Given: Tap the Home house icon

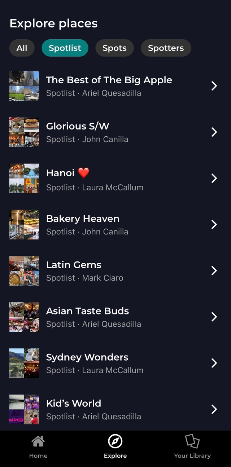Looking at the screenshot, I should point(38,441).
